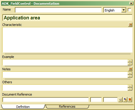Open the English language dropdown
Viewport: 135px width, 110px height.
[124, 10]
